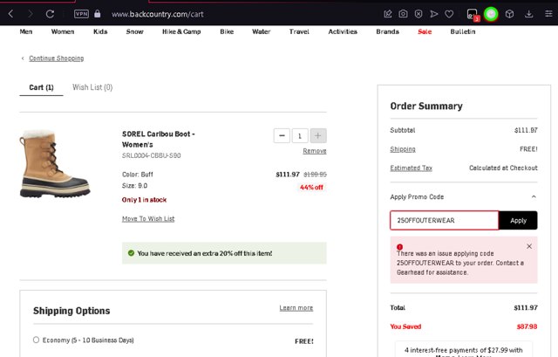Click the 'Color: Buff' text
This screenshot has height=357, width=558.
click(138, 175)
